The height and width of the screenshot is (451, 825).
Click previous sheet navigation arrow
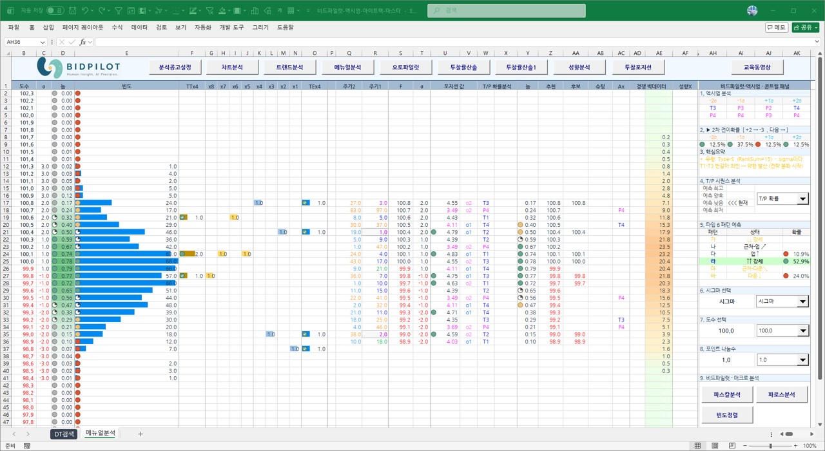[14, 434]
